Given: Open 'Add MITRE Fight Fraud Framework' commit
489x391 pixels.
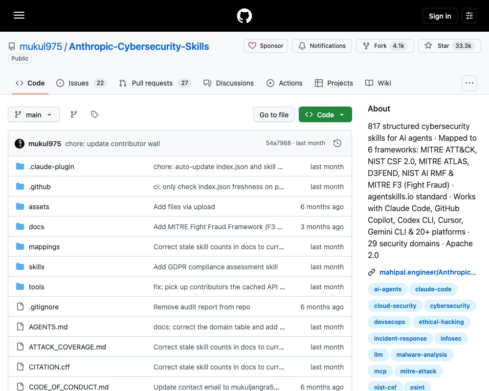Looking at the screenshot, I should [218, 227].
